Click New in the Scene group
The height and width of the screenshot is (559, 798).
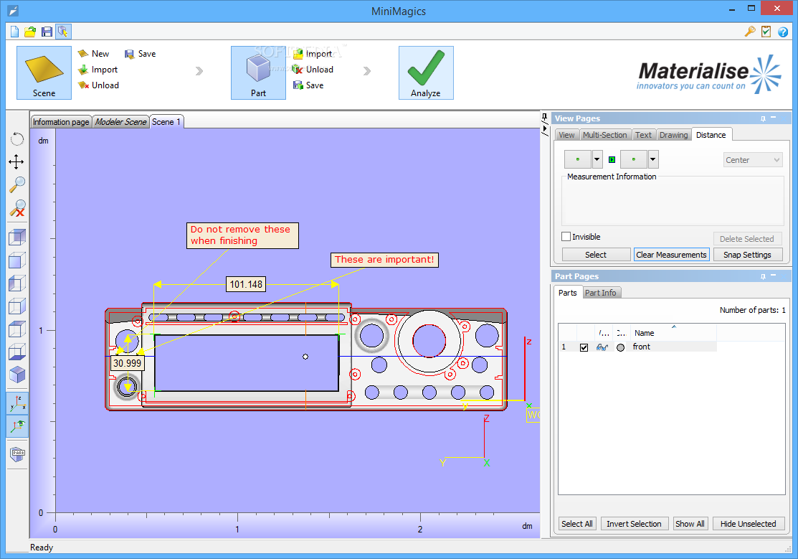tap(94, 54)
